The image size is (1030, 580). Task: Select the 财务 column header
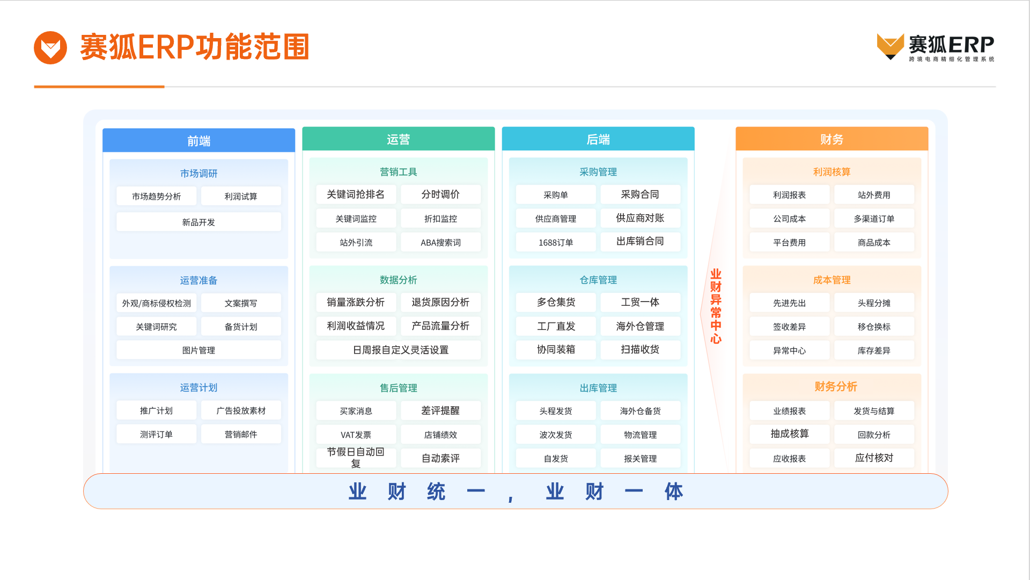pyautogui.click(x=832, y=139)
